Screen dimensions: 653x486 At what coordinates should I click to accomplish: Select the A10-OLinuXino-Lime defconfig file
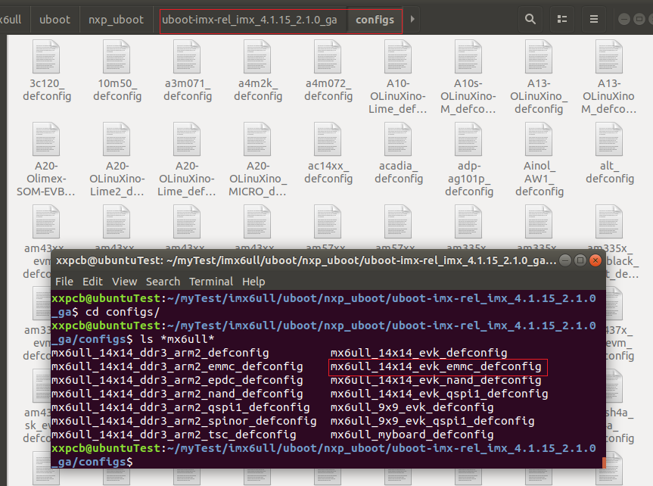[x=398, y=77]
